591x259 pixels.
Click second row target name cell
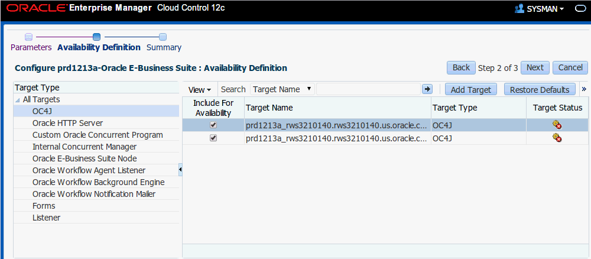337,138
